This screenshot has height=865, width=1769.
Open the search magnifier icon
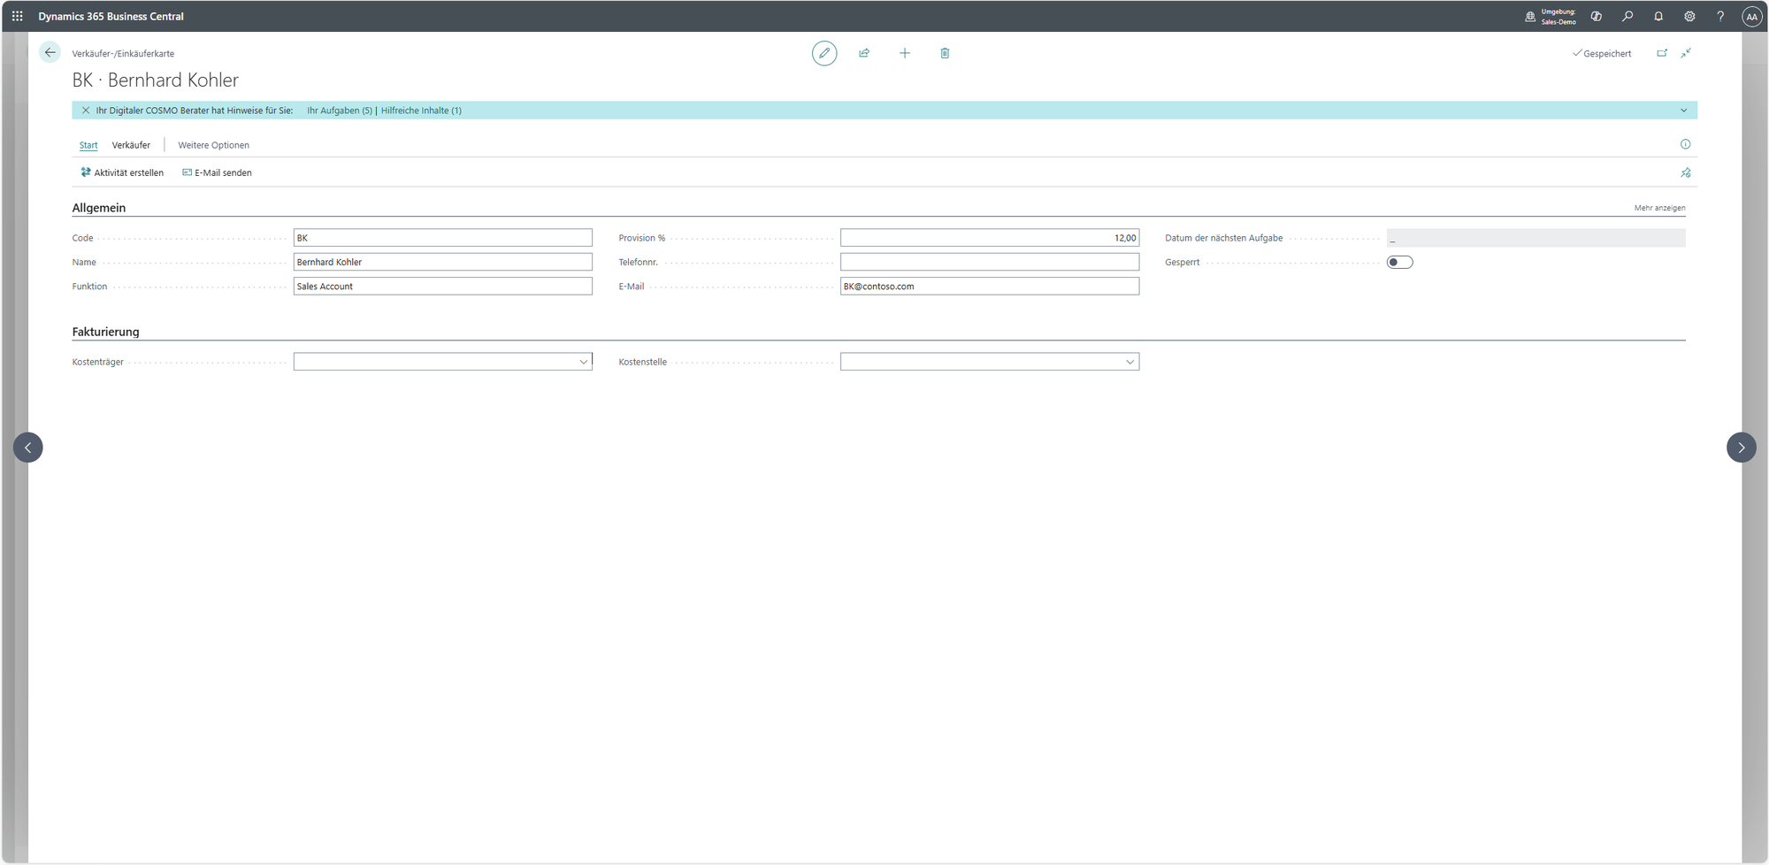point(1627,16)
